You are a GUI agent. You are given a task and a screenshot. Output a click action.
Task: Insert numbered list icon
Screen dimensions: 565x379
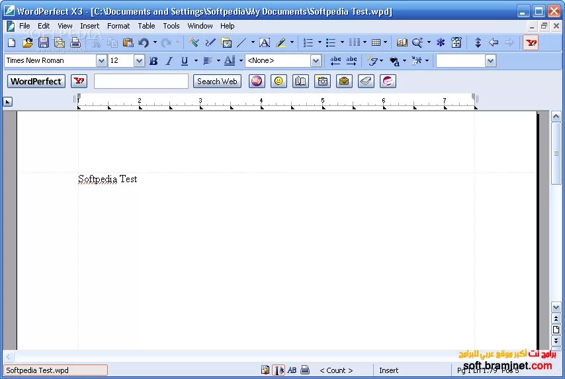click(308, 42)
